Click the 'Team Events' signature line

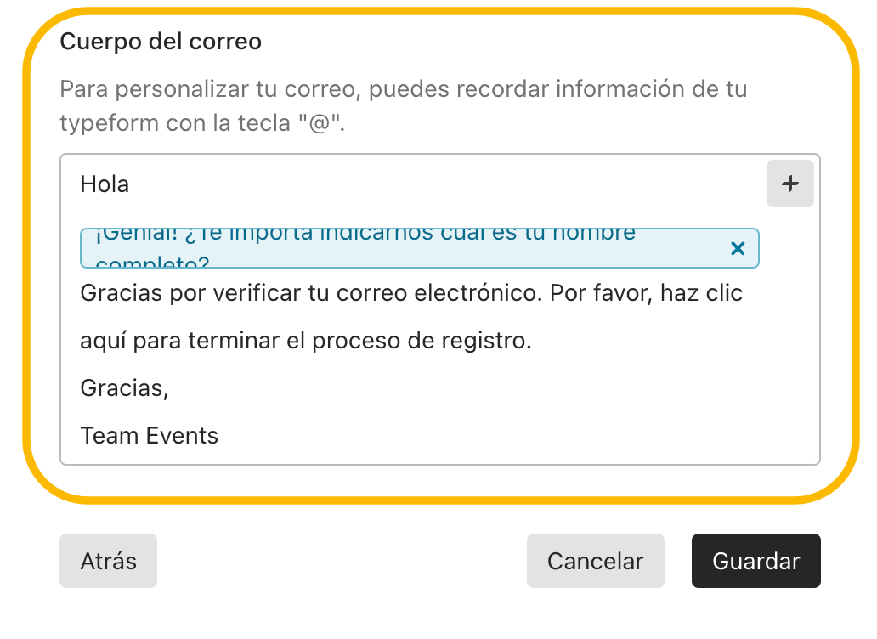pos(149,436)
